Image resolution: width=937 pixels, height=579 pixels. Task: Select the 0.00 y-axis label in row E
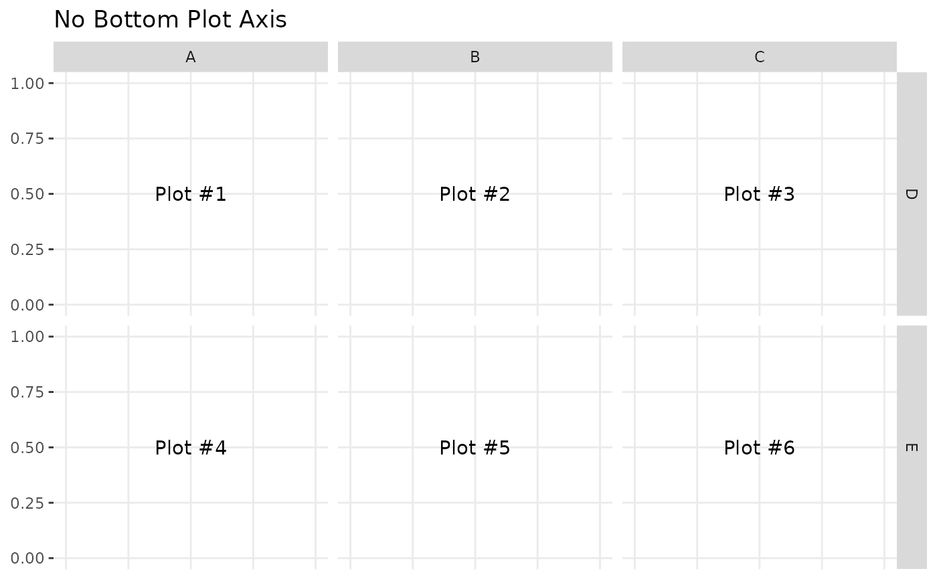pyautogui.click(x=27, y=558)
